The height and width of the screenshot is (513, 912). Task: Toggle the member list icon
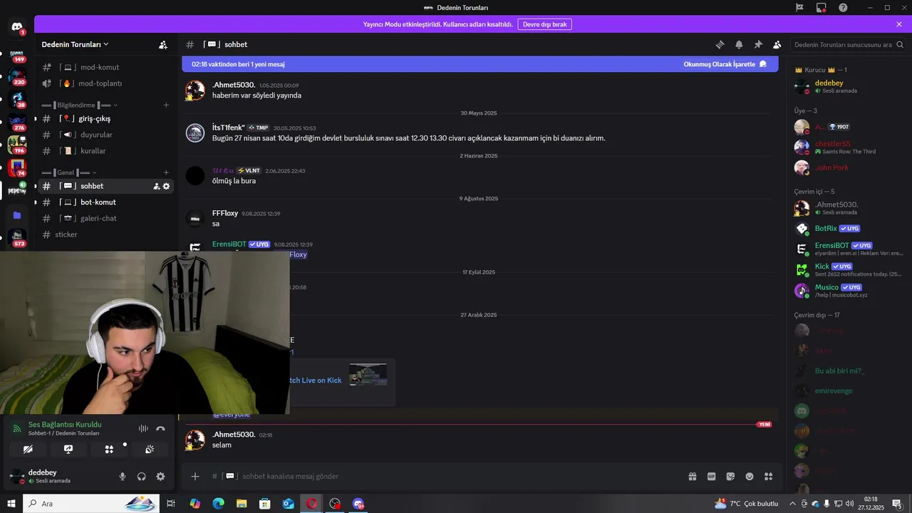[x=777, y=44]
